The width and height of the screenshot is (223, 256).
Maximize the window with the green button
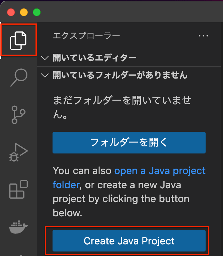pos(37,12)
